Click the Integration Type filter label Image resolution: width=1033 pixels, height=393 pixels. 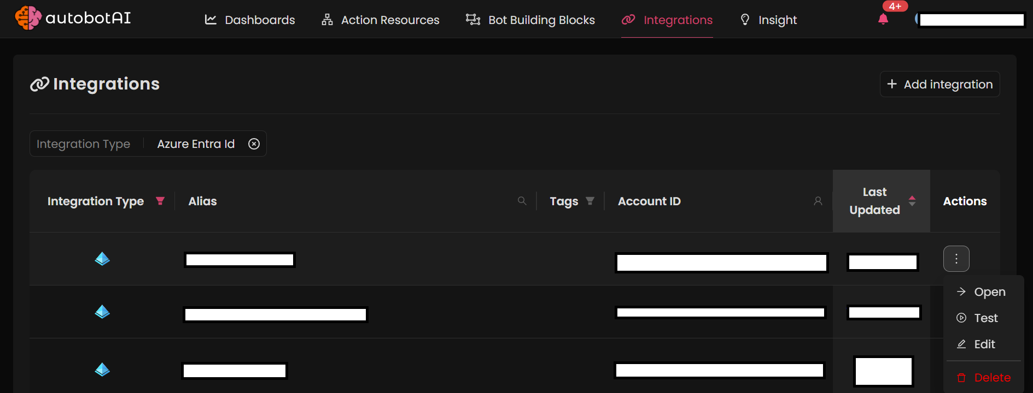(x=83, y=144)
